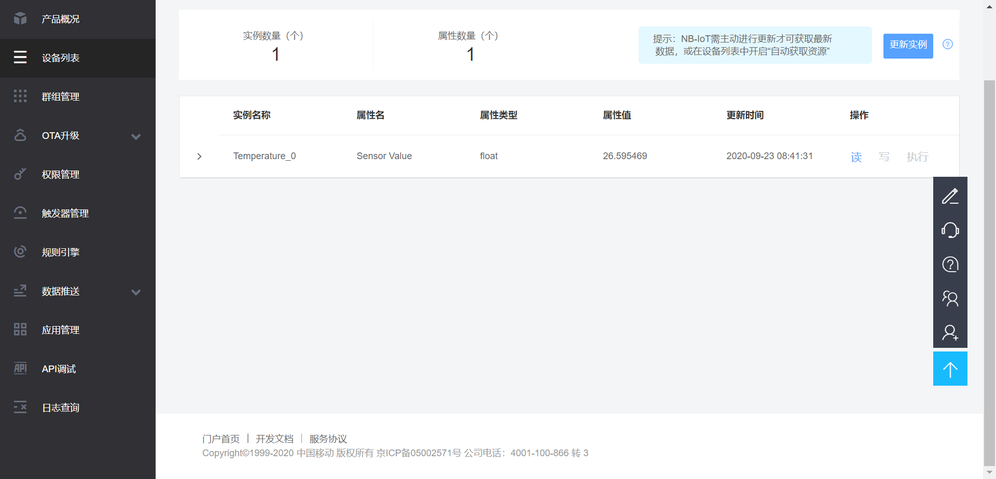Expand the 数据推送 submenu chevron

136,292
